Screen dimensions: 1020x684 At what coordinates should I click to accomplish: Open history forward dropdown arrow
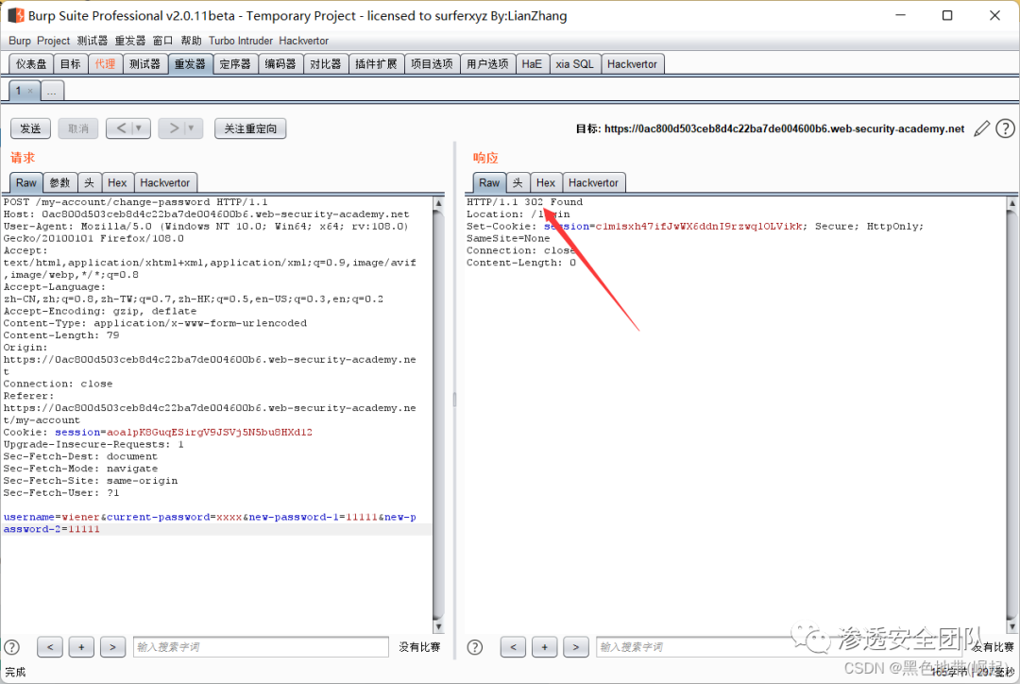[191, 128]
